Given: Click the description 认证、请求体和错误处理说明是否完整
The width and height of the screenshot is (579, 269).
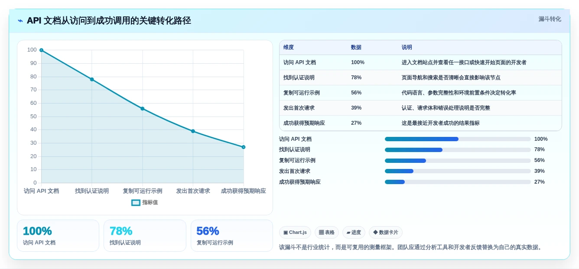Looking at the screenshot, I should click(x=446, y=108).
